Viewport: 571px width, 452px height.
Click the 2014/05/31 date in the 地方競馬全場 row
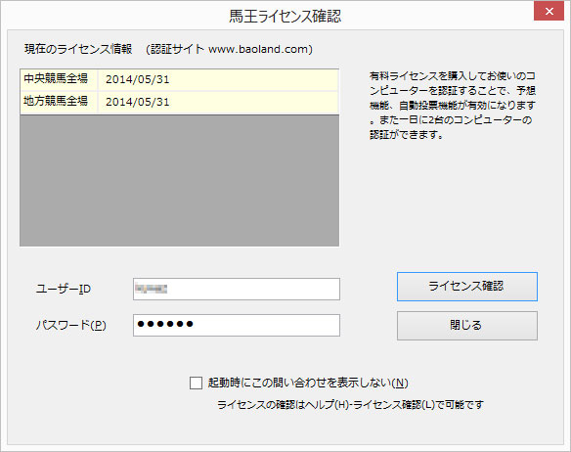click(x=137, y=102)
